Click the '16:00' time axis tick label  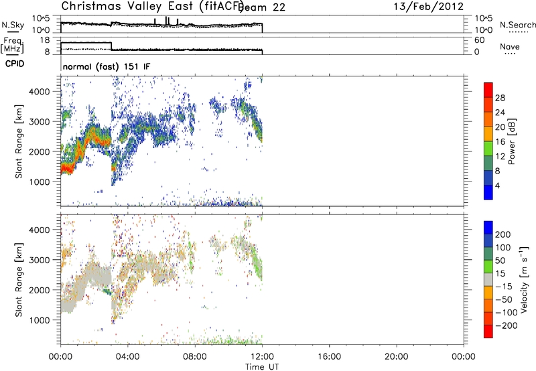[329, 357]
